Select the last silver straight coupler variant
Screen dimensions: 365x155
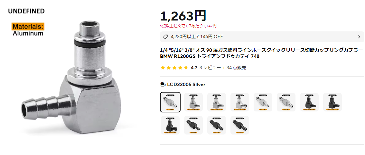point(286,102)
